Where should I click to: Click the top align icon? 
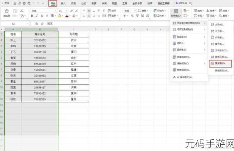[x=84, y=10]
